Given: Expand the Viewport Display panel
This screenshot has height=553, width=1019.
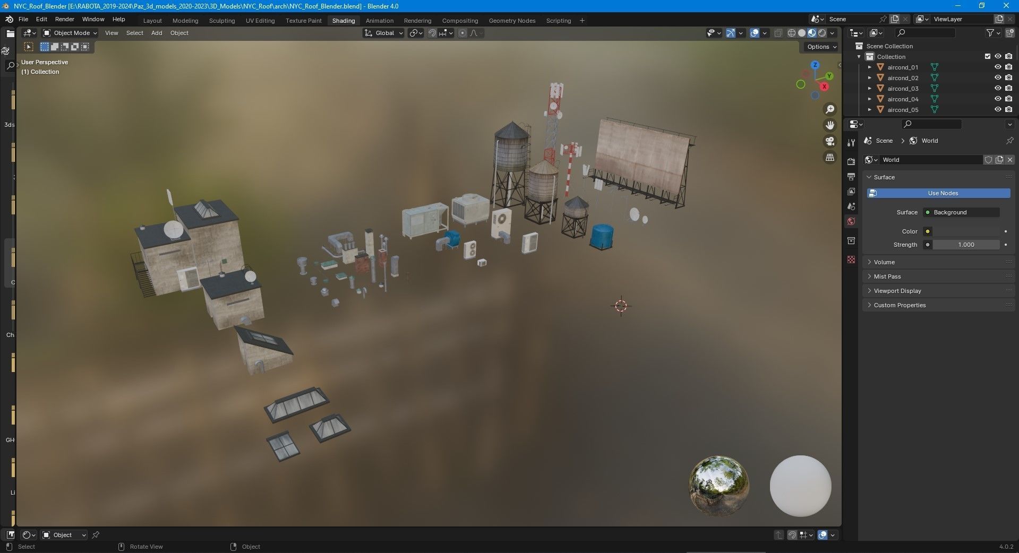Looking at the screenshot, I should coord(939,291).
